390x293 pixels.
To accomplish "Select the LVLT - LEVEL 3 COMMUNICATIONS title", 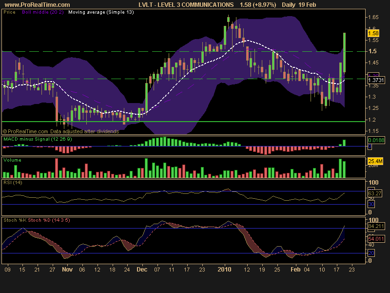I will coord(186,5).
